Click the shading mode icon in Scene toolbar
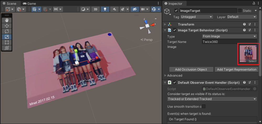This screenshot has width=262, height=124. coord(8,9)
